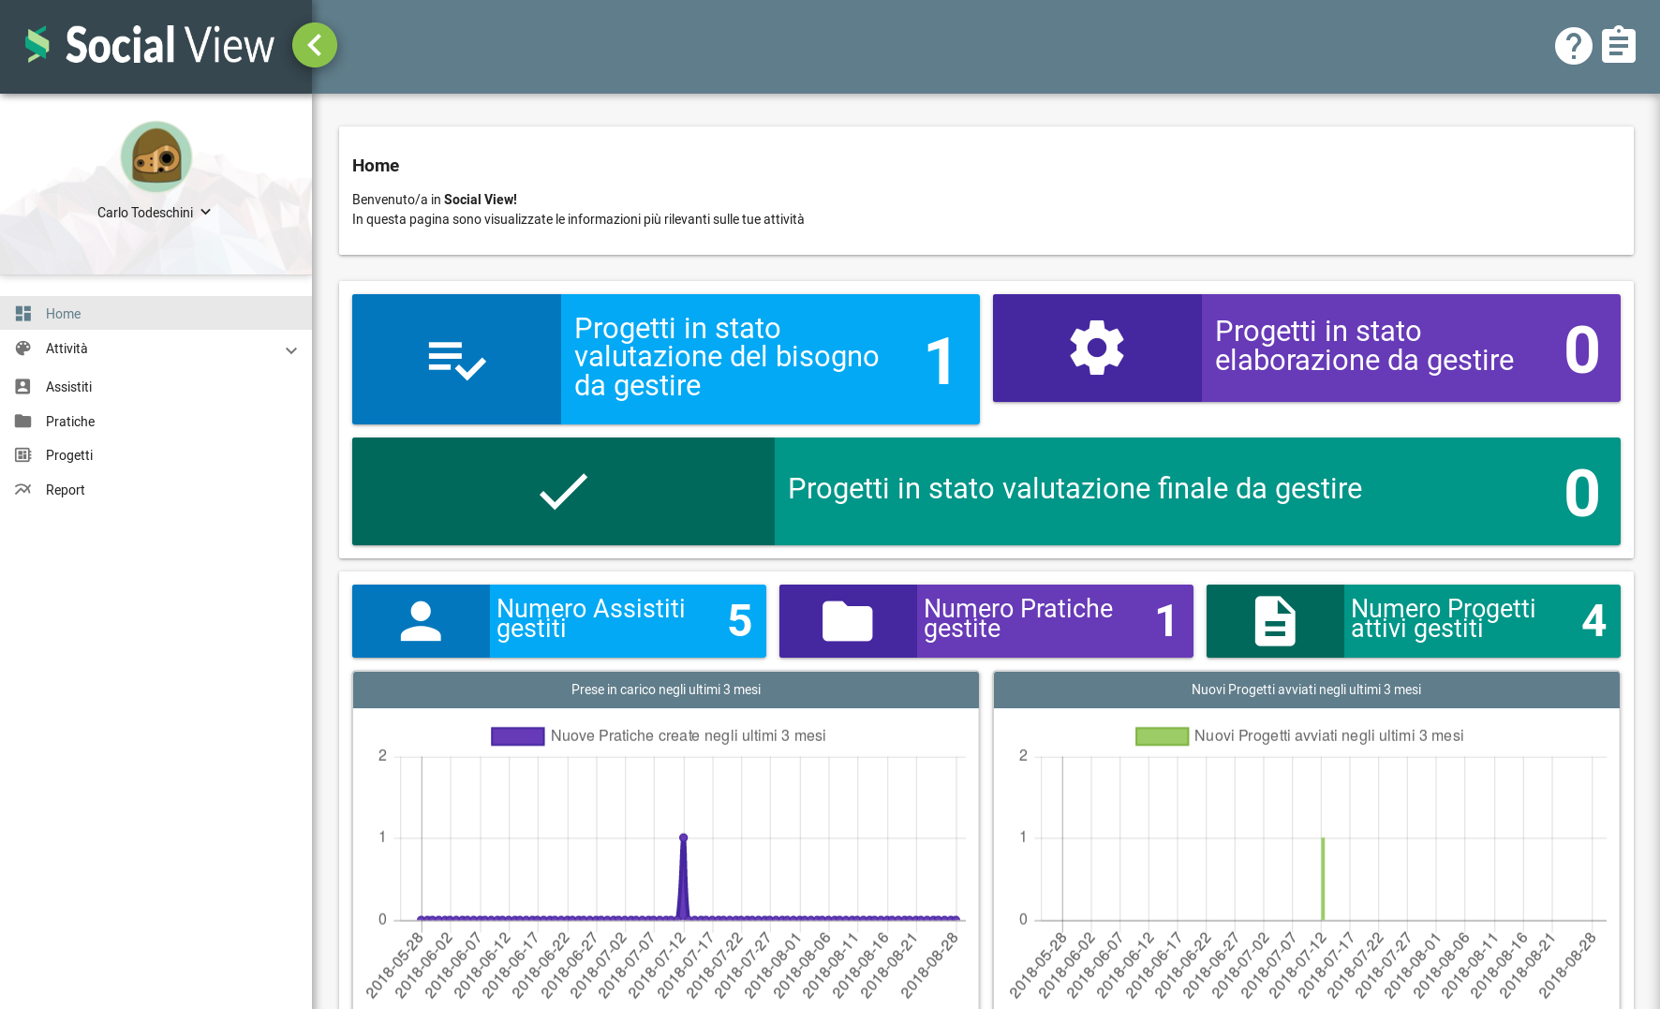1660x1009 pixels.
Task: Toggle Nuove Pratiche purple legend series
Action: click(518, 736)
